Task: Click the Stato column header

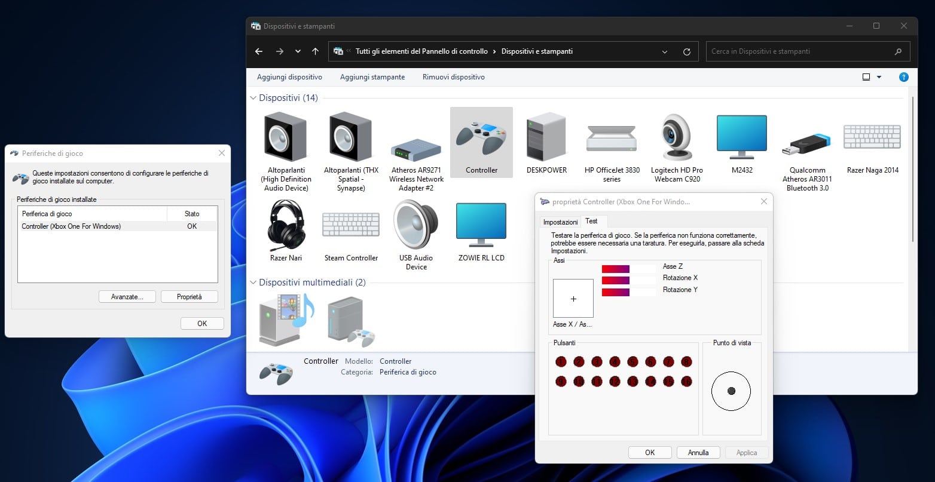Action: point(192,214)
